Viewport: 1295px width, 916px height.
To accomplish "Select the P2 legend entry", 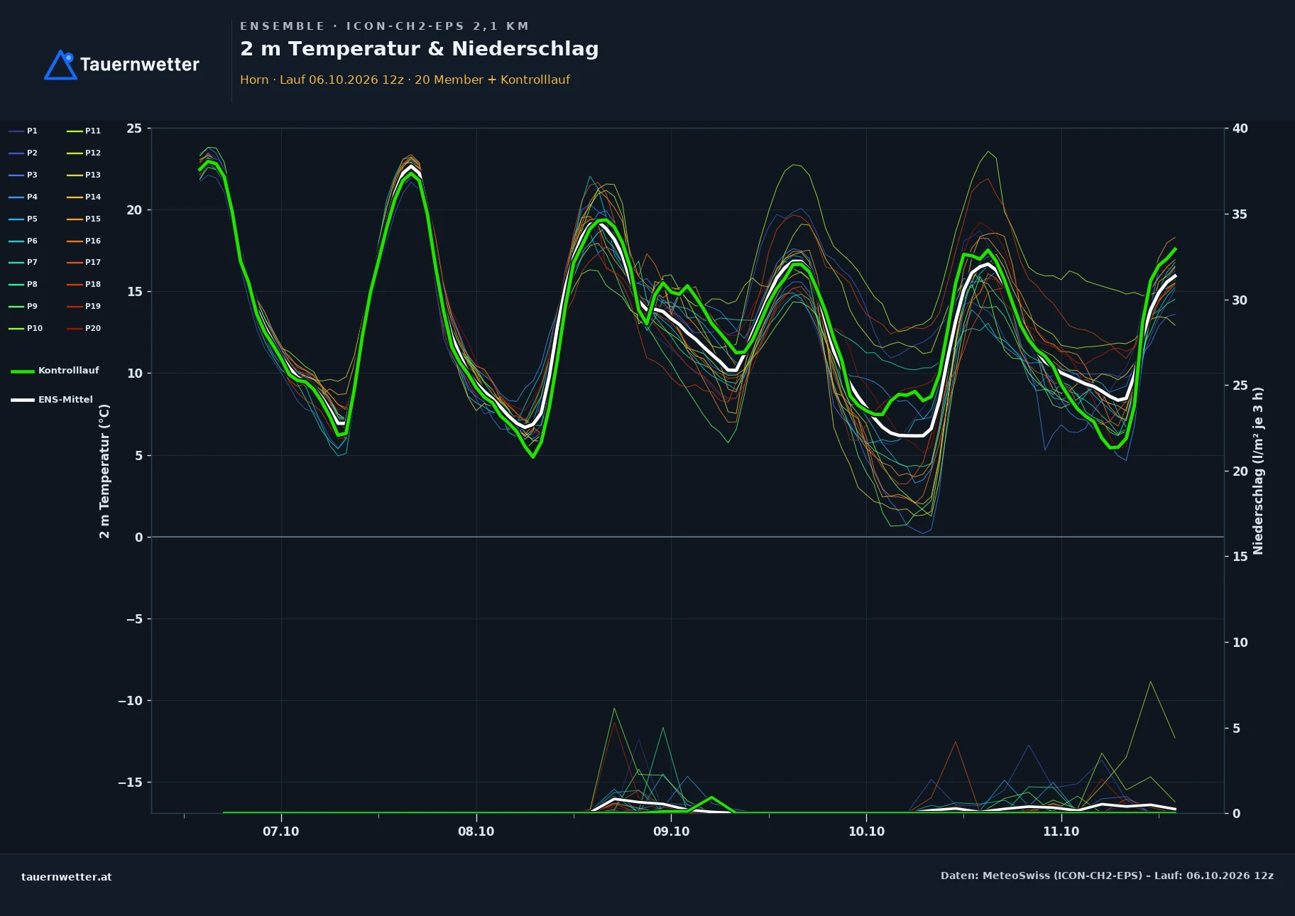I will pyautogui.click(x=23, y=153).
